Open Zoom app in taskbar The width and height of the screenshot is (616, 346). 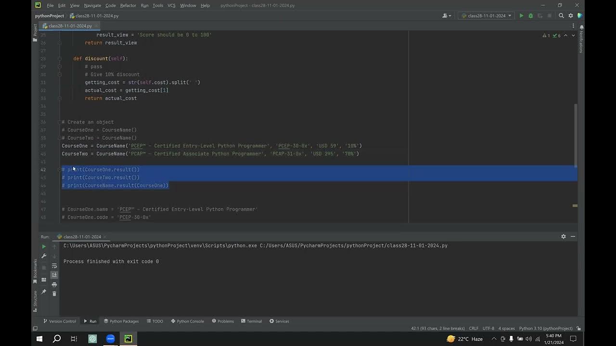click(x=110, y=339)
